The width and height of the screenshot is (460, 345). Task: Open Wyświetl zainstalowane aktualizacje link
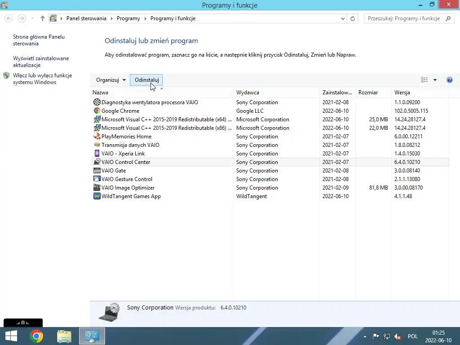coord(41,62)
